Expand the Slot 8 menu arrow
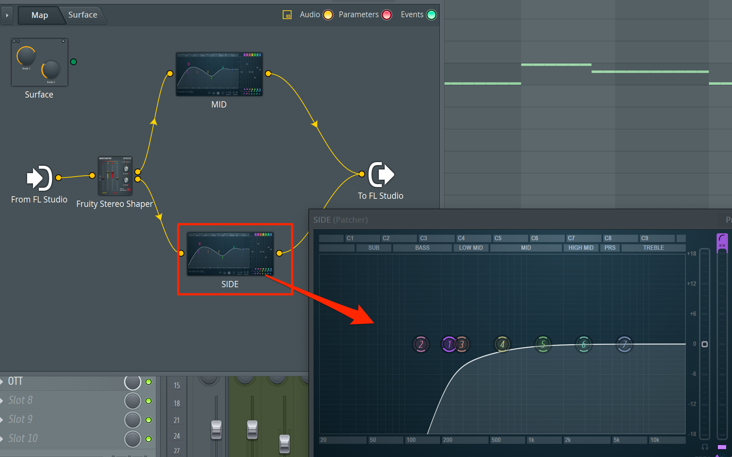The image size is (732, 457). click(x=2, y=401)
